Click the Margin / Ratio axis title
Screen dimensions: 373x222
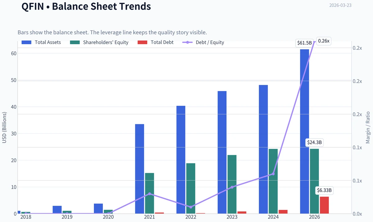pyautogui.click(x=368, y=127)
